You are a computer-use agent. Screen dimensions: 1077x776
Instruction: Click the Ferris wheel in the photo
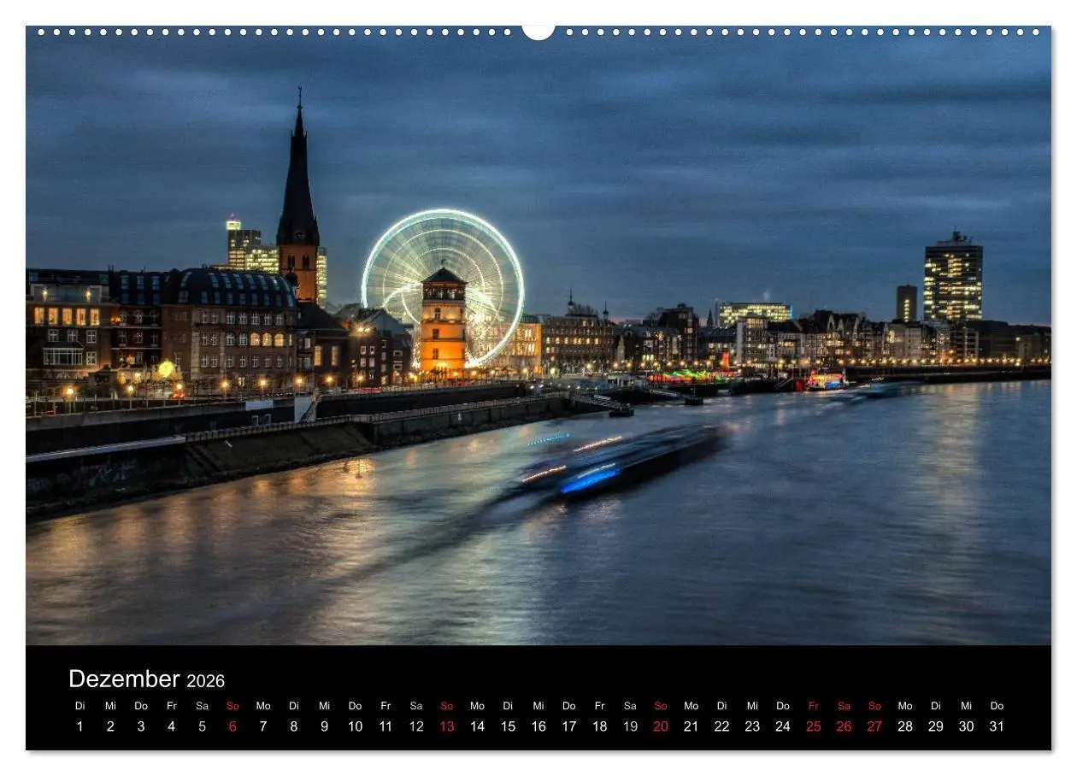pos(445,273)
